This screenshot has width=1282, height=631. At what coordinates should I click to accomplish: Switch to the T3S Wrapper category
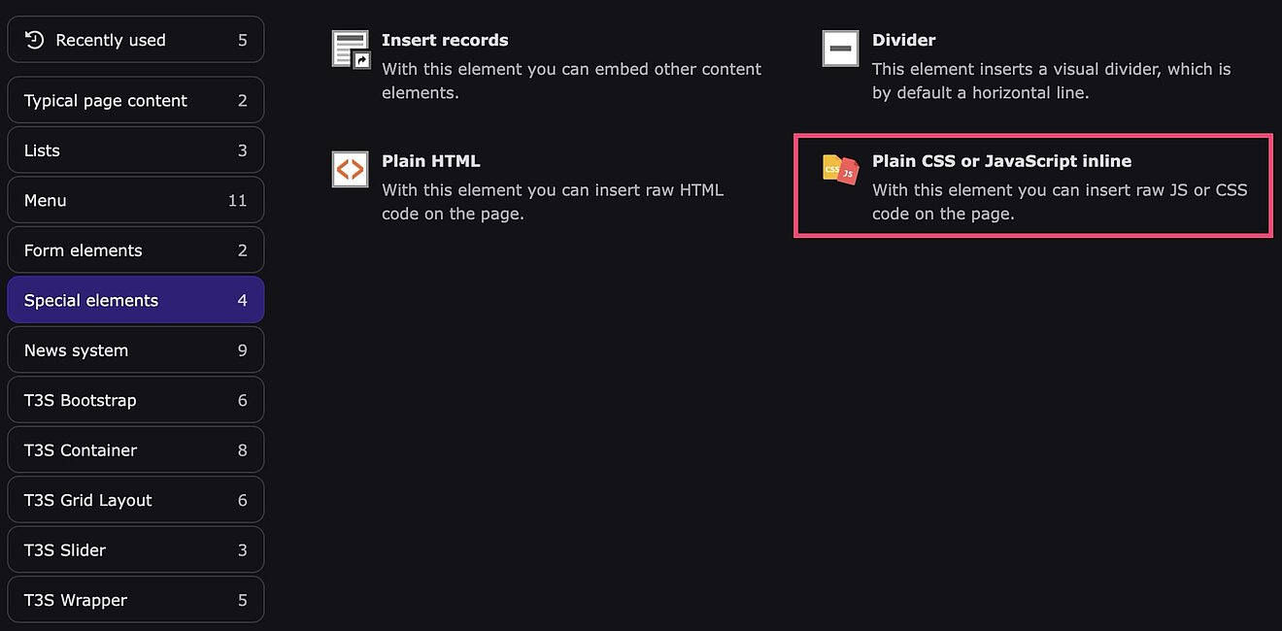pyautogui.click(x=135, y=601)
